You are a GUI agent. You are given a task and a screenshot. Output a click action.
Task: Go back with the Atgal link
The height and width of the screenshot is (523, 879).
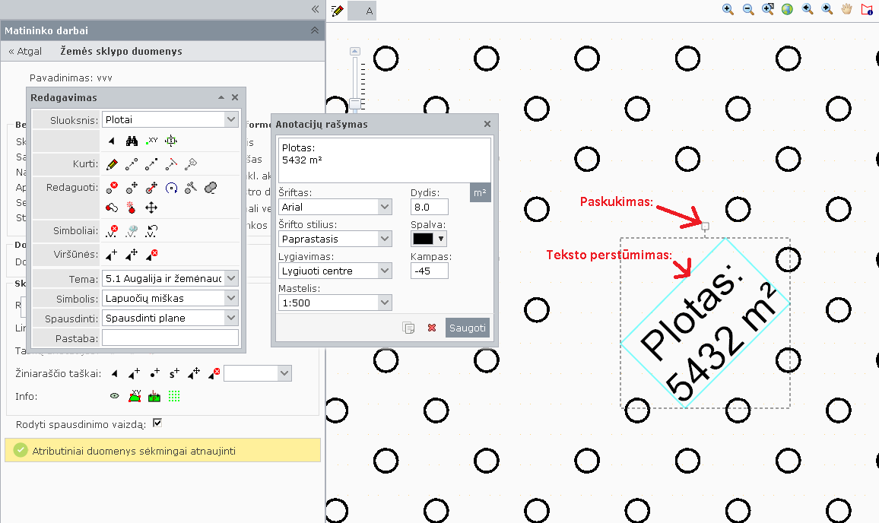pyautogui.click(x=25, y=51)
